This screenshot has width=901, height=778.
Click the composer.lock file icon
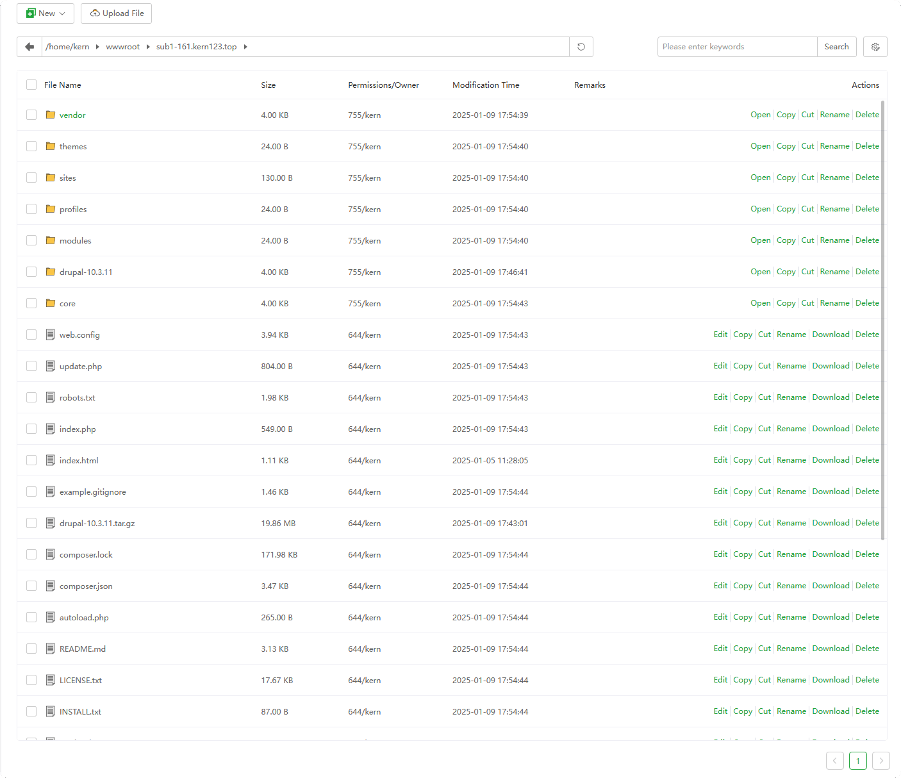pos(51,554)
